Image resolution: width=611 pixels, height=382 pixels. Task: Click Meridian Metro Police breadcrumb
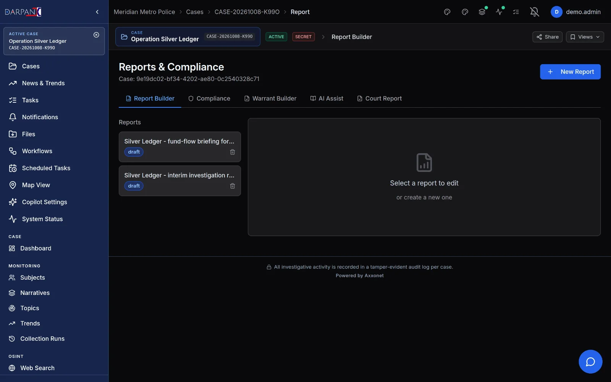144,12
